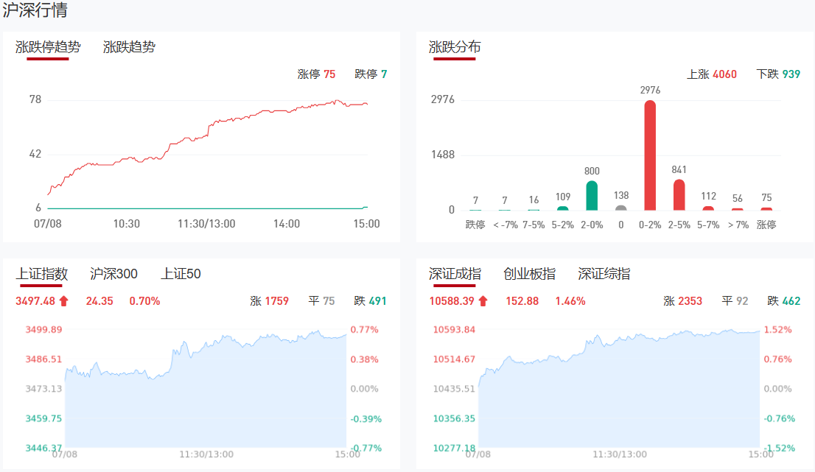Select the 上证指数 tab
Image resolution: width=815 pixels, height=472 pixels.
click(42, 274)
